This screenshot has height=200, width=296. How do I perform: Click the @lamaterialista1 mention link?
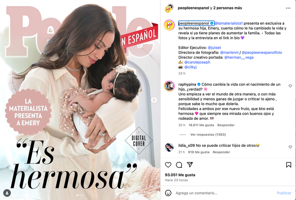(228, 23)
